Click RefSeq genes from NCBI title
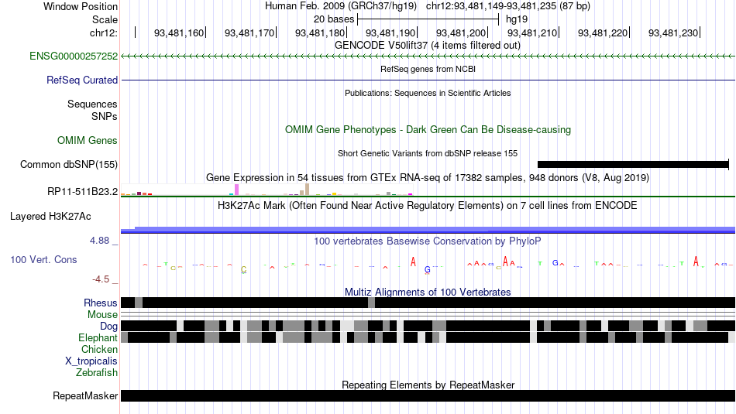Viewport: 736px width, 414px height. tap(428, 69)
